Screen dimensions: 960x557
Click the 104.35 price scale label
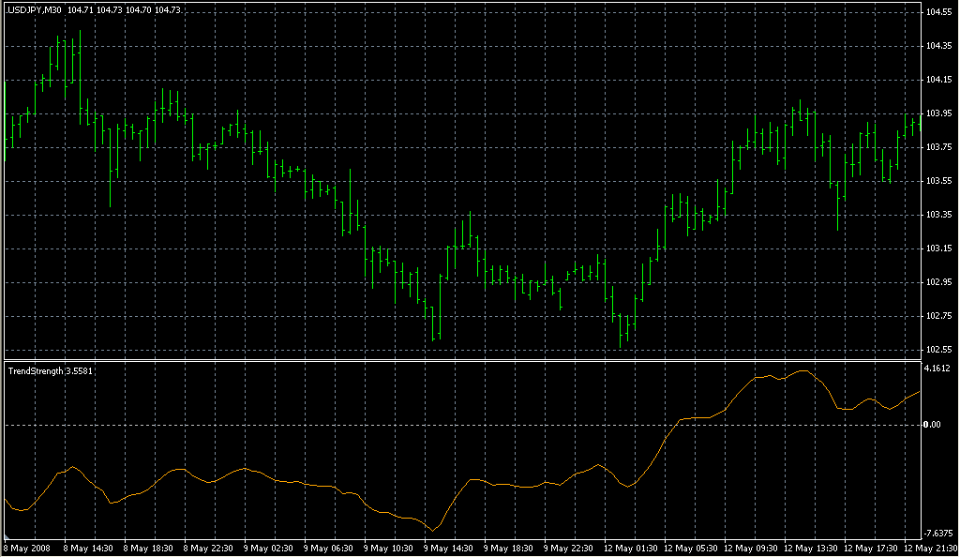click(x=939, y=46)
